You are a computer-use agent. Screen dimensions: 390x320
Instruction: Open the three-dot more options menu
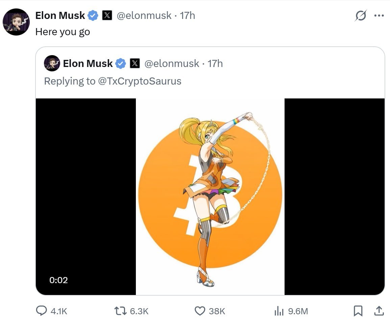pos(379,16)
